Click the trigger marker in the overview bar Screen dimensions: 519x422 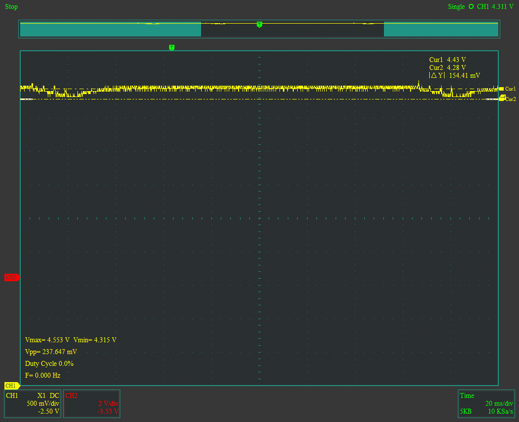pos(259,25)
